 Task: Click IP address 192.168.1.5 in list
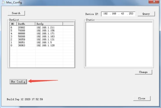[x=44, y=42]
